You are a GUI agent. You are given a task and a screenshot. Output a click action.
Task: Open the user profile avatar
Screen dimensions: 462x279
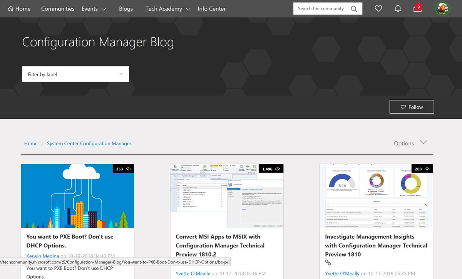pos(442,8)
